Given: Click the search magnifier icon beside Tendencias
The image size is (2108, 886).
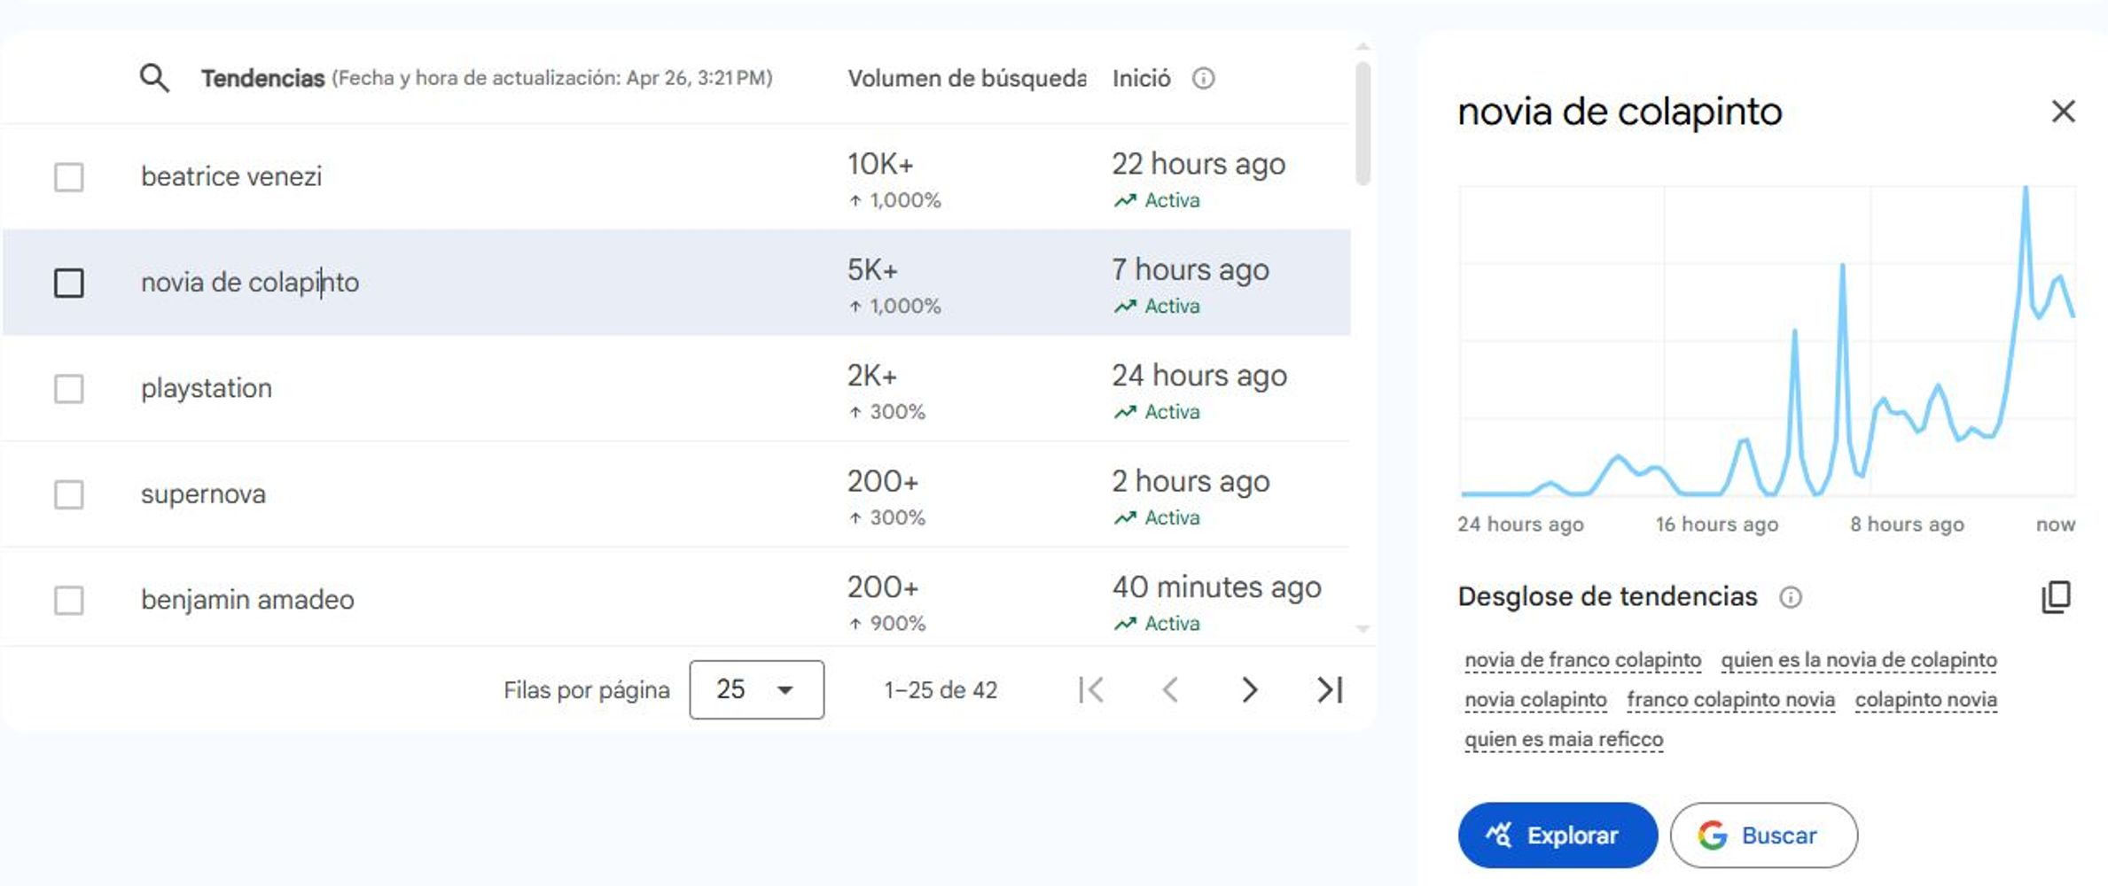Looking at the screenshot, I should (x=154, y=78).
